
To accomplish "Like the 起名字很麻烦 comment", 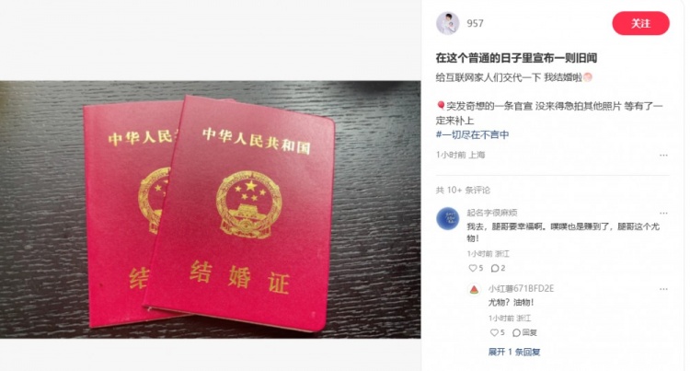I will point(476,268).
